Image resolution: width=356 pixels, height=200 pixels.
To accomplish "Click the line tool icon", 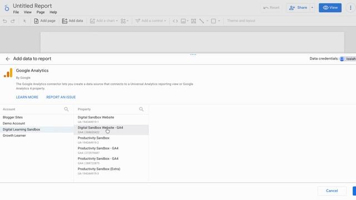I will coord(201,21).
